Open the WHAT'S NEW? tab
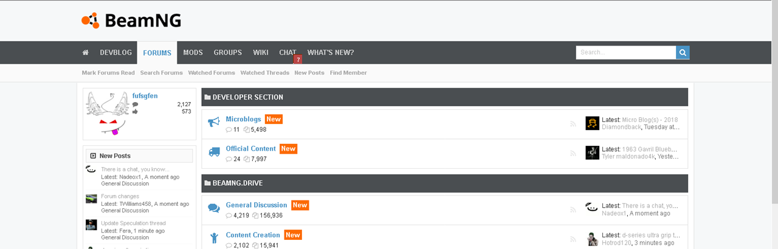 (x=331, y=53)
